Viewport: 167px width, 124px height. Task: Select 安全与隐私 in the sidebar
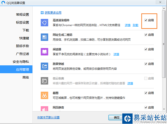pos(21,62)
